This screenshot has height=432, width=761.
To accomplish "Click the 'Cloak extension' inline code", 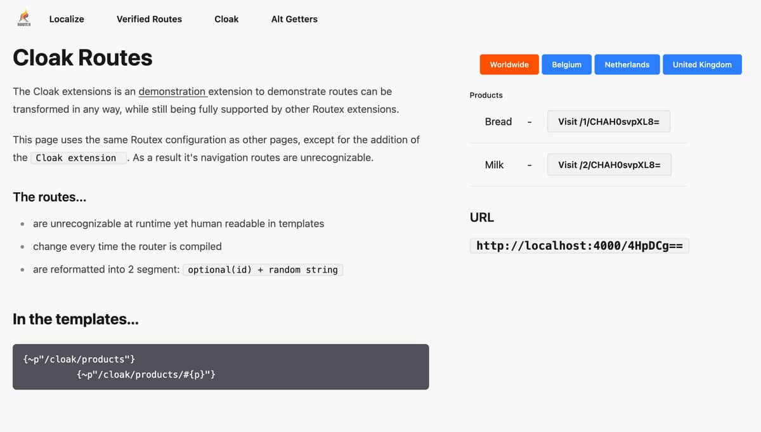I will [x=76, y=158].
